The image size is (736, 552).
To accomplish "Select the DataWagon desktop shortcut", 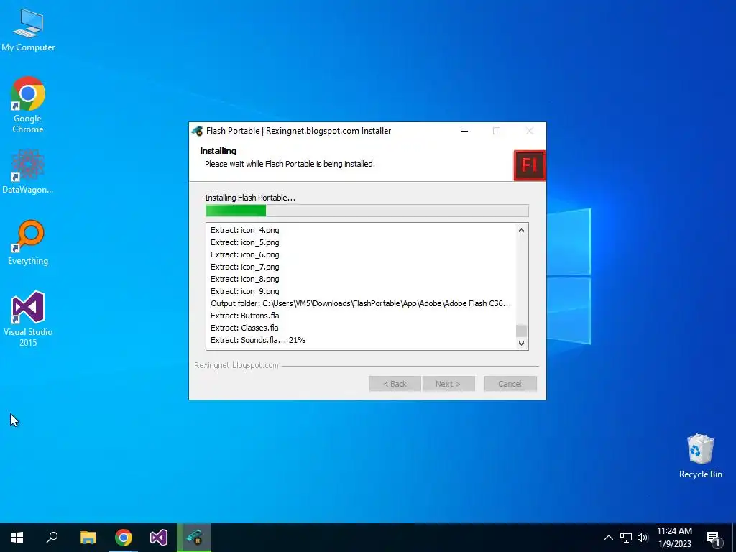I will pyautogui.click(x=28, y=171).
